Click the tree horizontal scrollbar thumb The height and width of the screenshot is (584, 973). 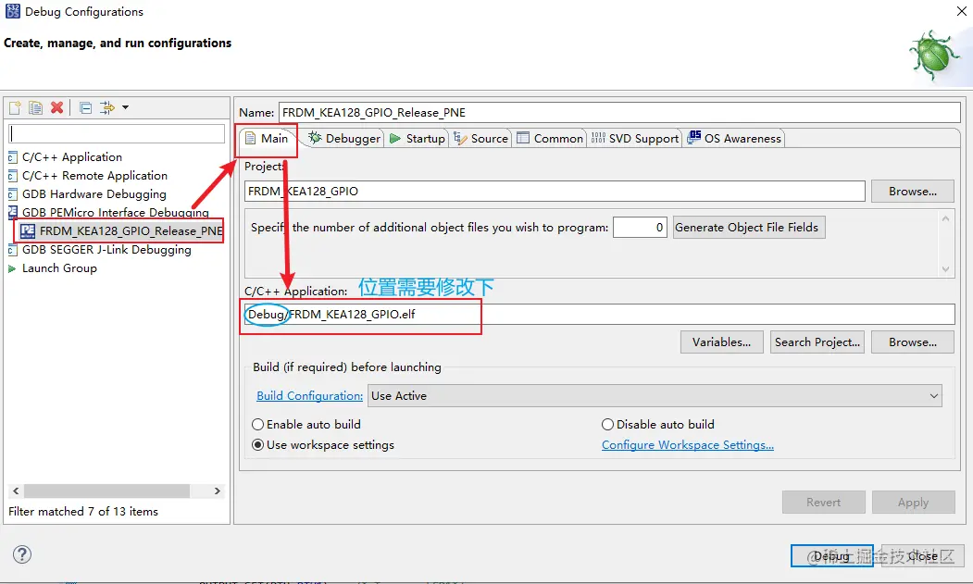[106, 491]
